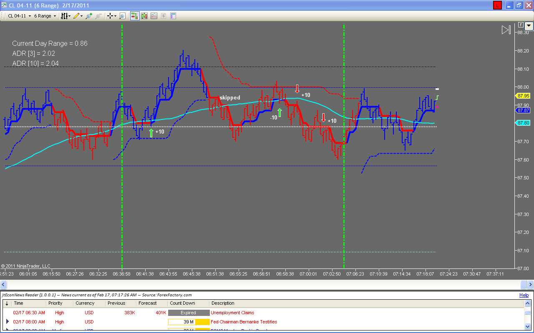Click the Help link in news reader
534x333 pixels.
point(524,295)
